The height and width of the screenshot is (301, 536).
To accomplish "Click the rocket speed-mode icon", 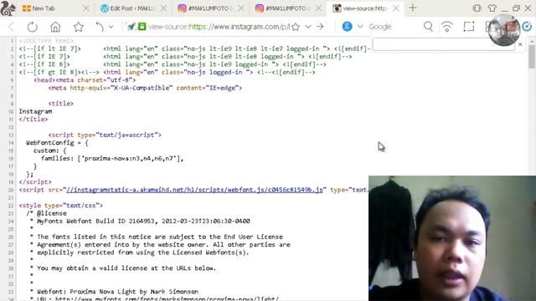I will click(x=131, y=27).
